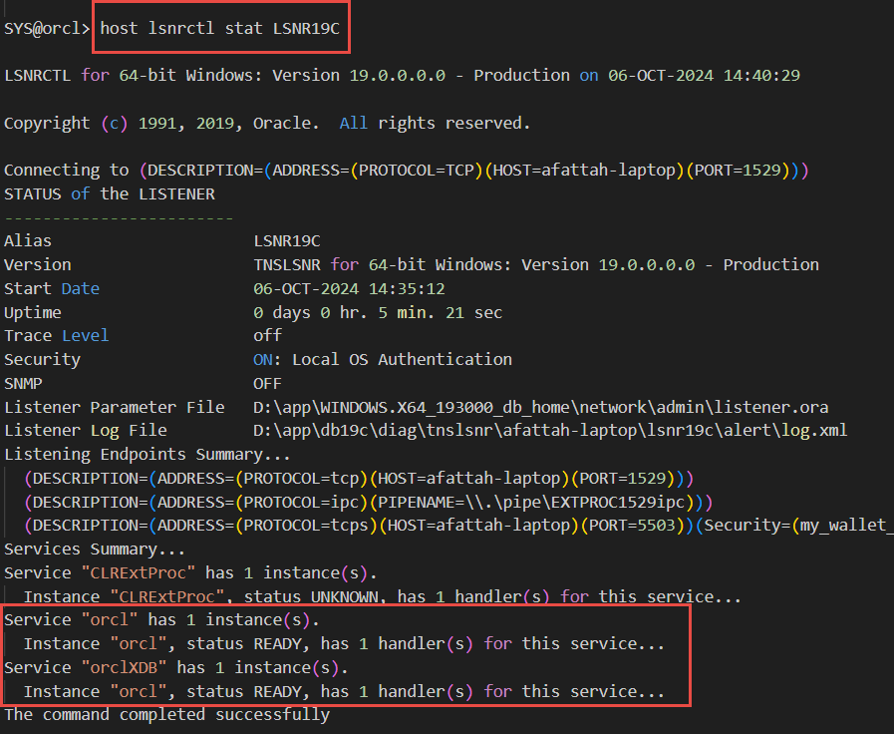
Task: Click 'The command completed successfully' message
Action: (166, 714)
